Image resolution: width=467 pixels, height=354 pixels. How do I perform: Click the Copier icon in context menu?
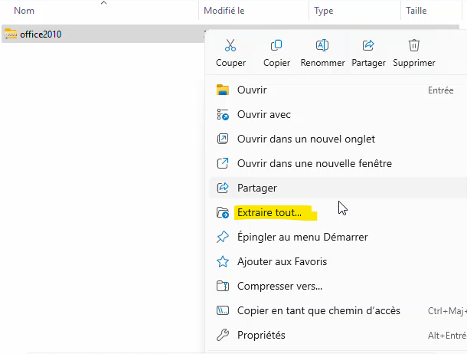[x=276, y=45]
